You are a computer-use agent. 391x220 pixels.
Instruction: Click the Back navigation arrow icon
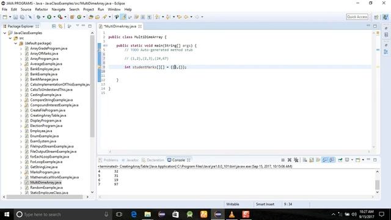186,17
